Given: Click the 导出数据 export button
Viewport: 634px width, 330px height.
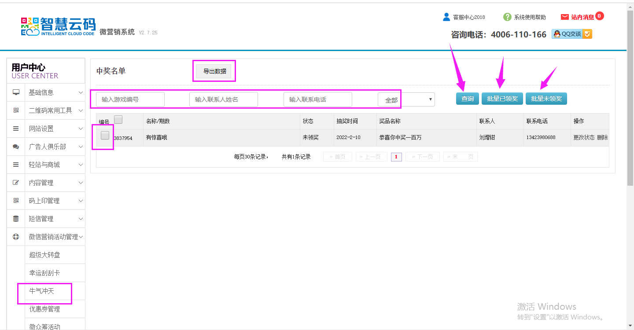Looking at the screenshot, I should 214,71.
